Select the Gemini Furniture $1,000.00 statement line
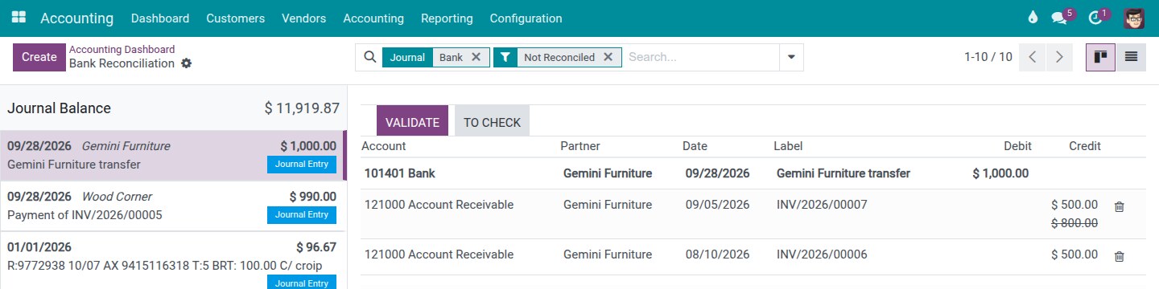This screenshot has width=1159, height=289. click(172, 156)
